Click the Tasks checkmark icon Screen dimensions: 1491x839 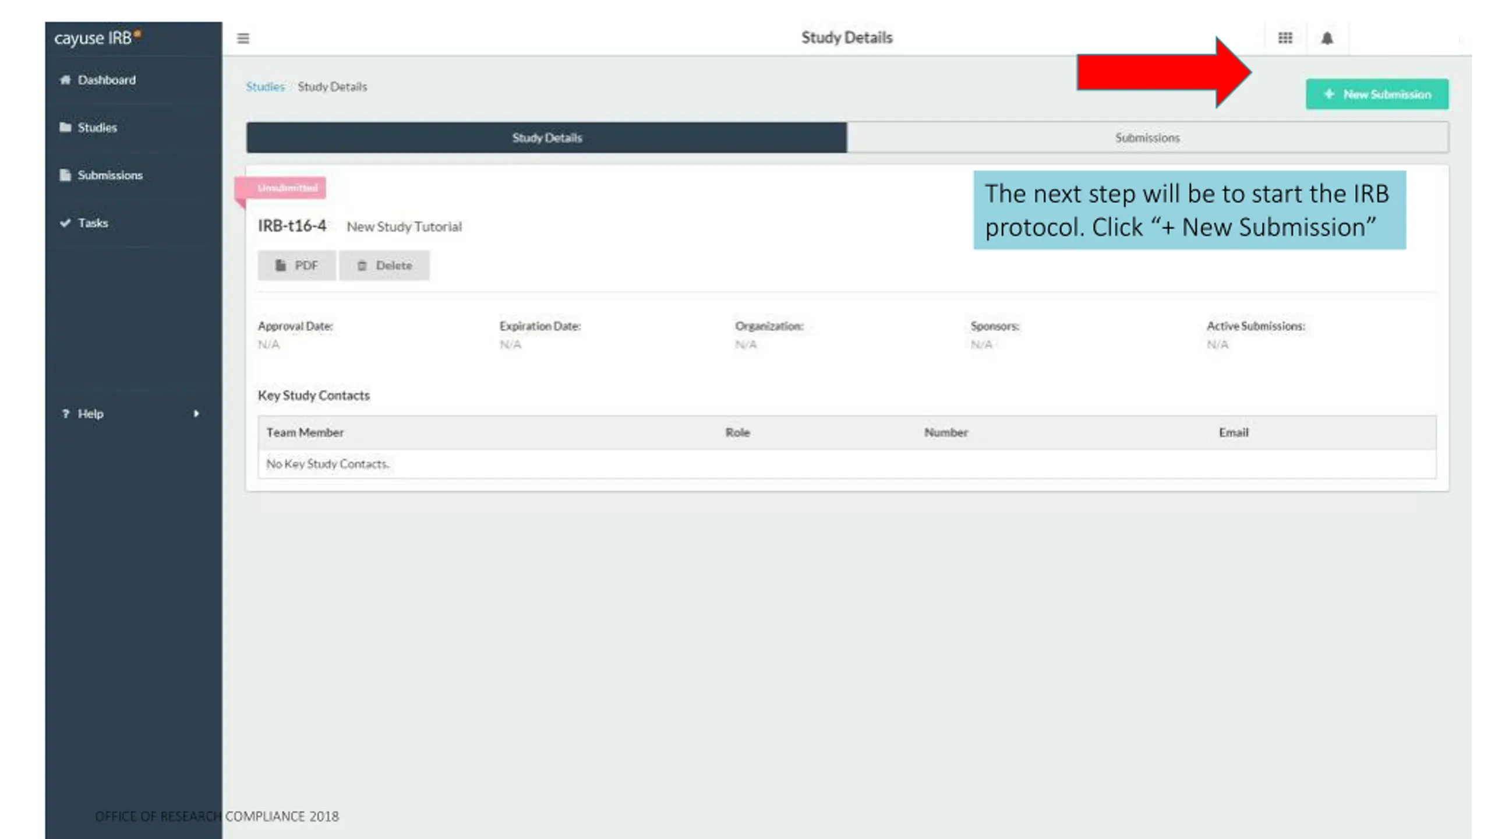coord(65,223)
